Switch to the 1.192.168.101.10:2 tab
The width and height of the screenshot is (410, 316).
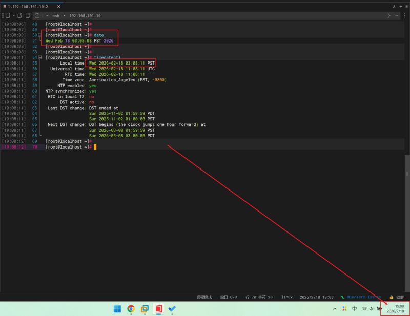28,6
